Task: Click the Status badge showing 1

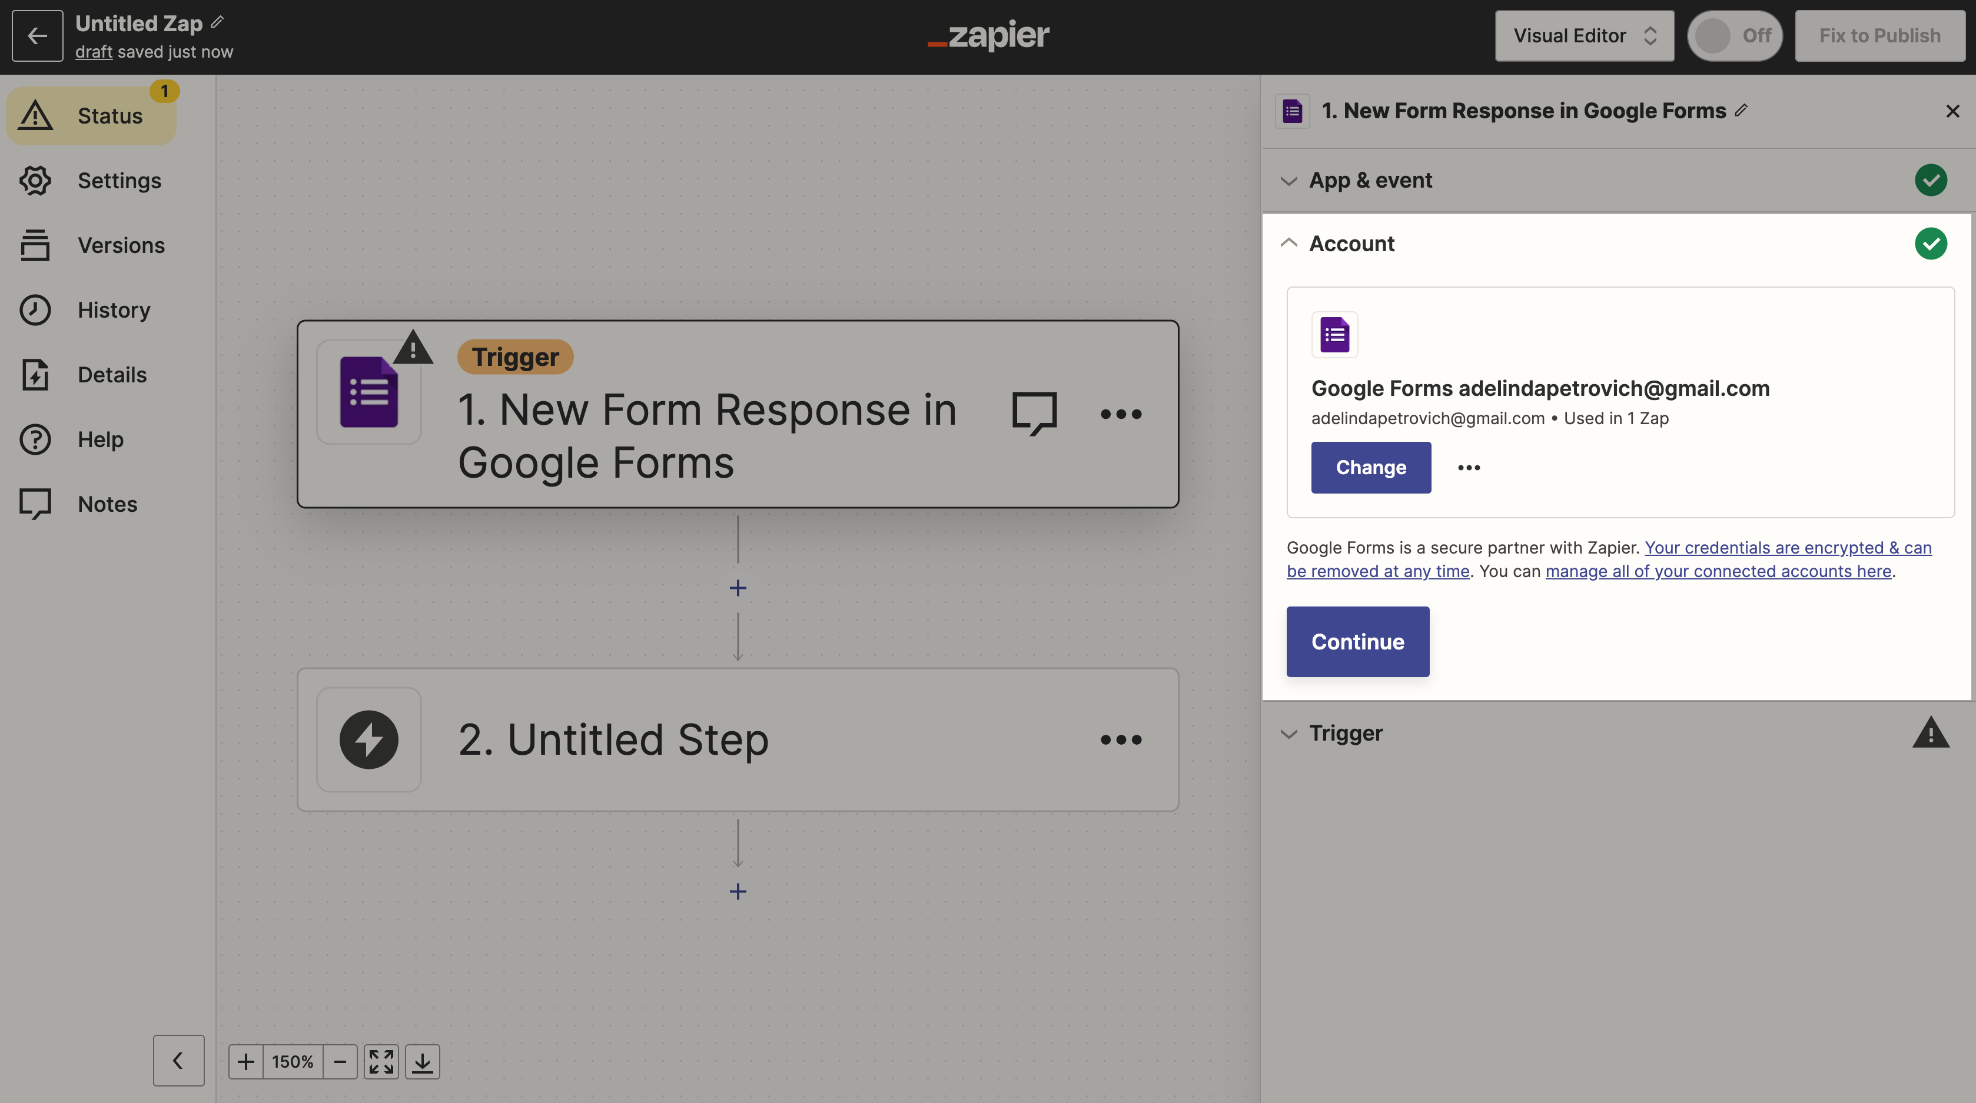Action: coord(164,91)
